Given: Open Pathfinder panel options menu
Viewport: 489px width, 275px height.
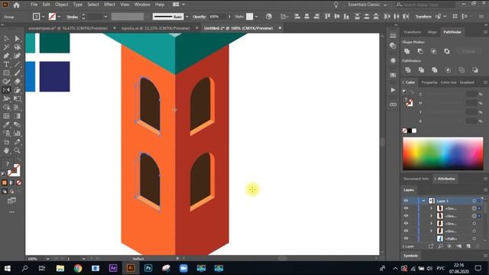Looking at the screenshot, I should click(x=485, y=32).
